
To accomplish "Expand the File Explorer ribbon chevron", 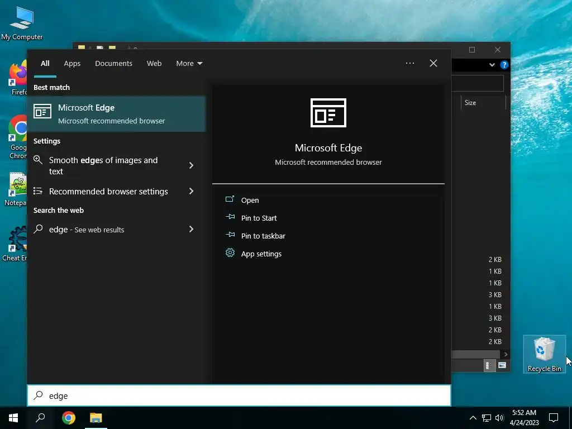I will pyautogui.click(x=492, y=65).
